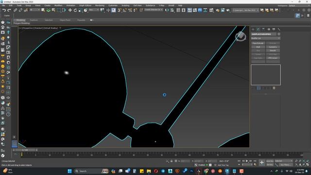Open the Render Setup teapot icon
The image size is (311, 175).
coord(218,10)
